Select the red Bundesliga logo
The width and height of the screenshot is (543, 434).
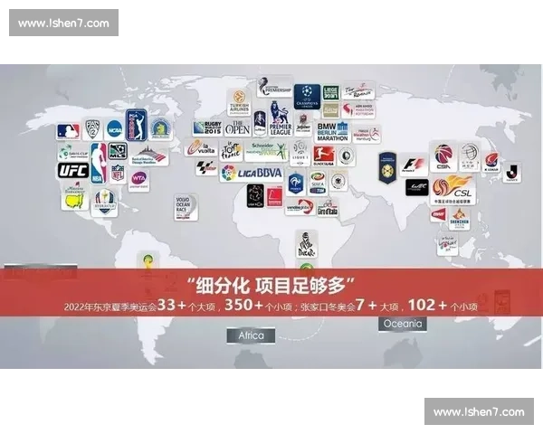click(324, 156)
